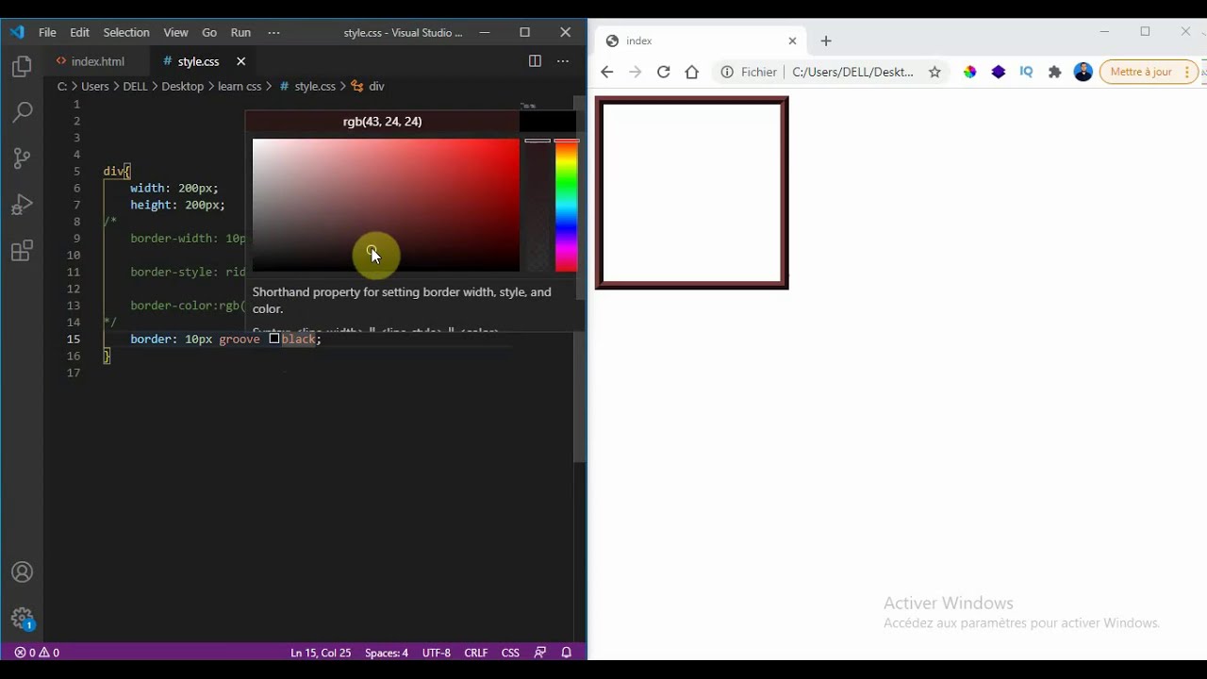1207x679 pixels.
Task: Open the Chrome extensions puzzle icon
Action: click(1055, 72)
